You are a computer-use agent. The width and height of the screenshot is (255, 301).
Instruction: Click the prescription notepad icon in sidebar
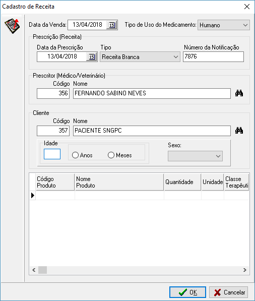point(12,26)
